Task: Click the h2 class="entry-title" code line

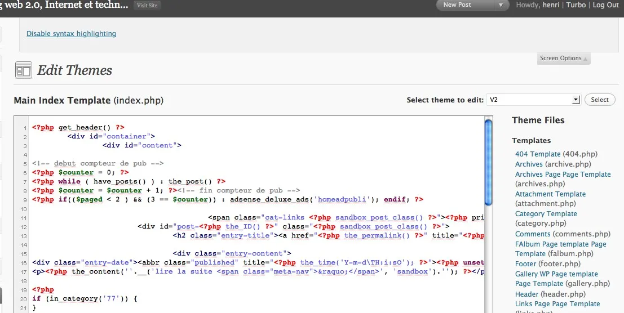Action: point(329,235)
